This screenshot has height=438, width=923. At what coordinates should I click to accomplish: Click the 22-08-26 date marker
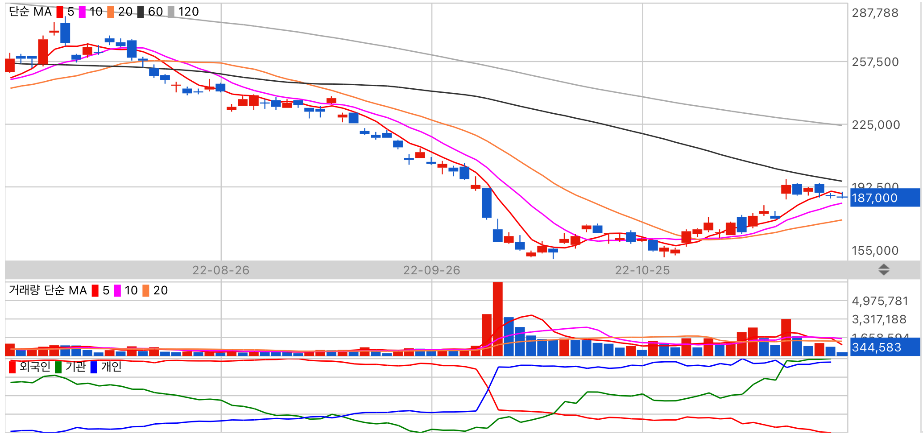pos(221,270)
